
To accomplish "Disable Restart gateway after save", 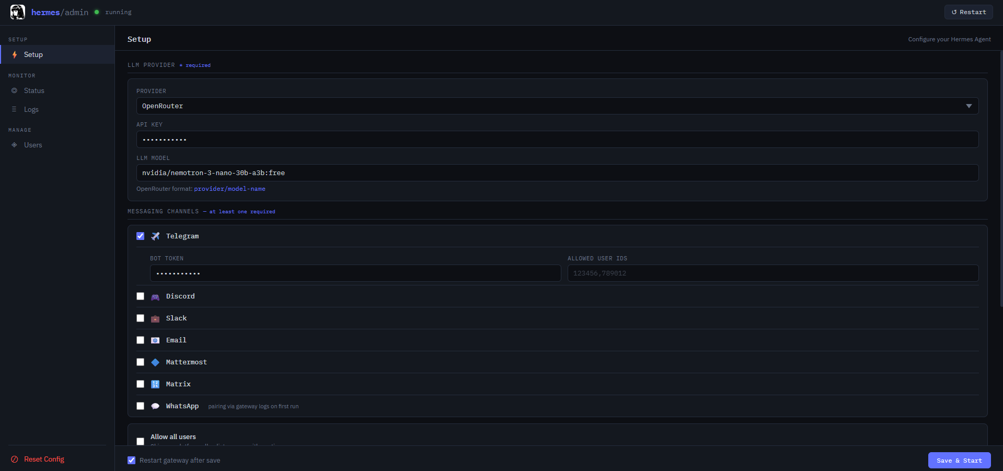I will (x=131, y=460).
